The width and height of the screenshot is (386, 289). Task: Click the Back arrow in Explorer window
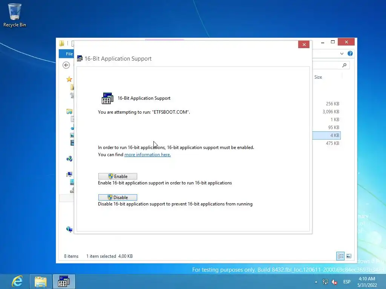66,65
